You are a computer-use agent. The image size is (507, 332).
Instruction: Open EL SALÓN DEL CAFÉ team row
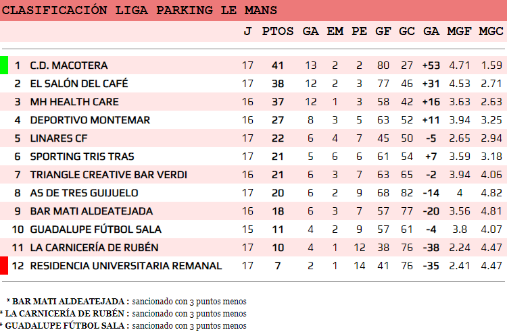click(254, 84)
